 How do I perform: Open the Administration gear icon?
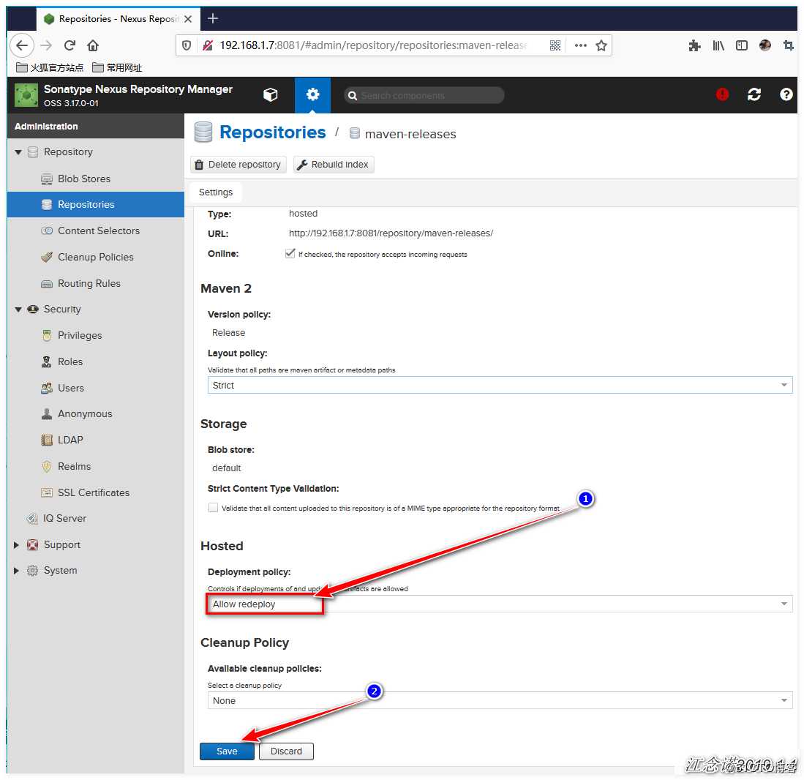[312, 95]
